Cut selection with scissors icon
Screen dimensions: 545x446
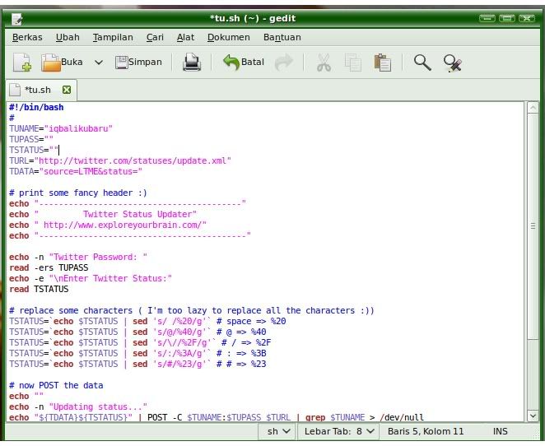(324, 63)
